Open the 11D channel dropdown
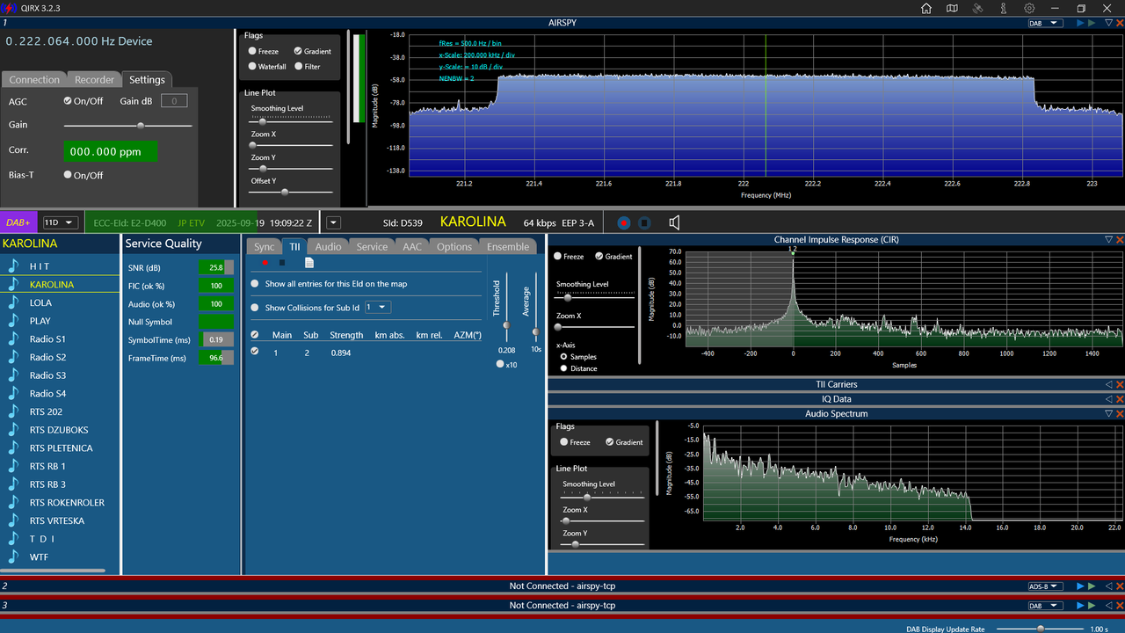Viewport: 1125px width, 633px height. (61, 222)
